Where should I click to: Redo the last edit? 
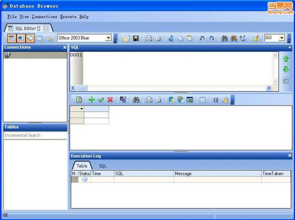[212, 38]
